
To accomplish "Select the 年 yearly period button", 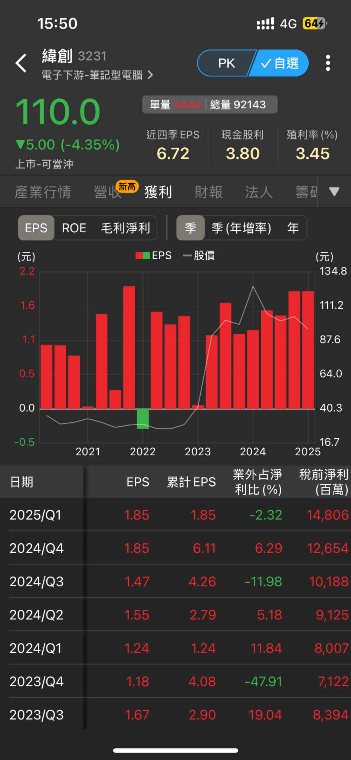I will click(x=293, y=228).
